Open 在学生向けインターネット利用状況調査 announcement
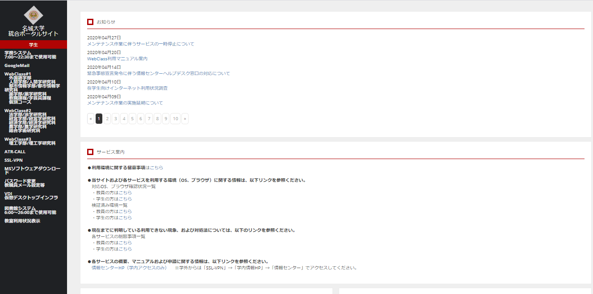The height and width of the screenshot is (294, 593). pos(127,88)
